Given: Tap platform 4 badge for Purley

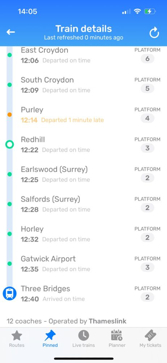Looking at the screenshot, I should pos(147,119).
